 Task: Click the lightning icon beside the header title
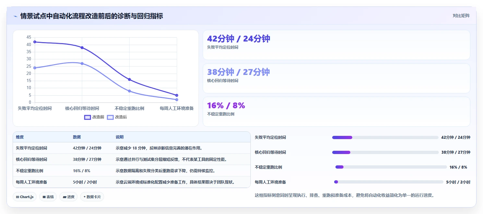click(x=15, y=16)
